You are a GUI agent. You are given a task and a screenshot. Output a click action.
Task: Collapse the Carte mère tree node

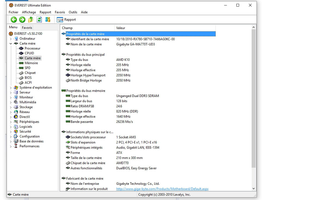[x=11, y=43]
